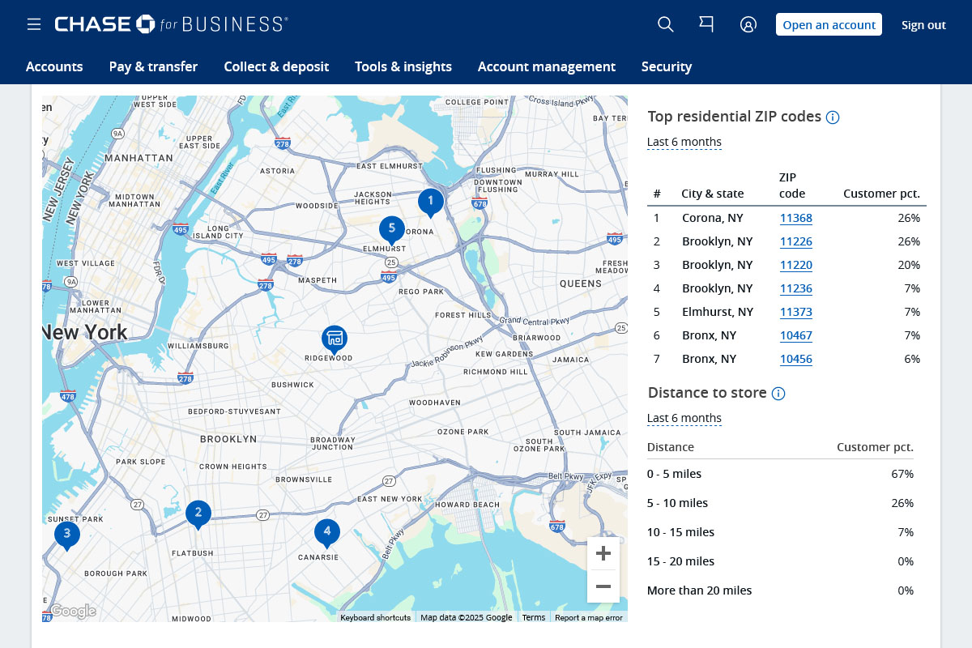The image size is (972, 648).
Task: Sign out of the account
Action: coord(923,24)
